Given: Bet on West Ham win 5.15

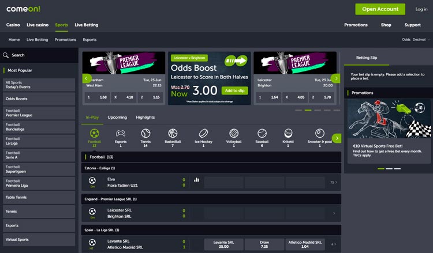Looking at the screenshot, I should [x=150, y=97].
